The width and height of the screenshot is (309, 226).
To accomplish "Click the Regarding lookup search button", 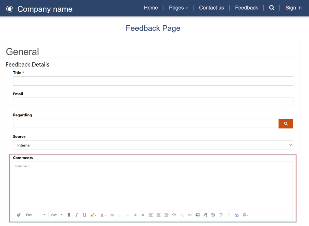I will pyautogui.click(x=286, y=123).
